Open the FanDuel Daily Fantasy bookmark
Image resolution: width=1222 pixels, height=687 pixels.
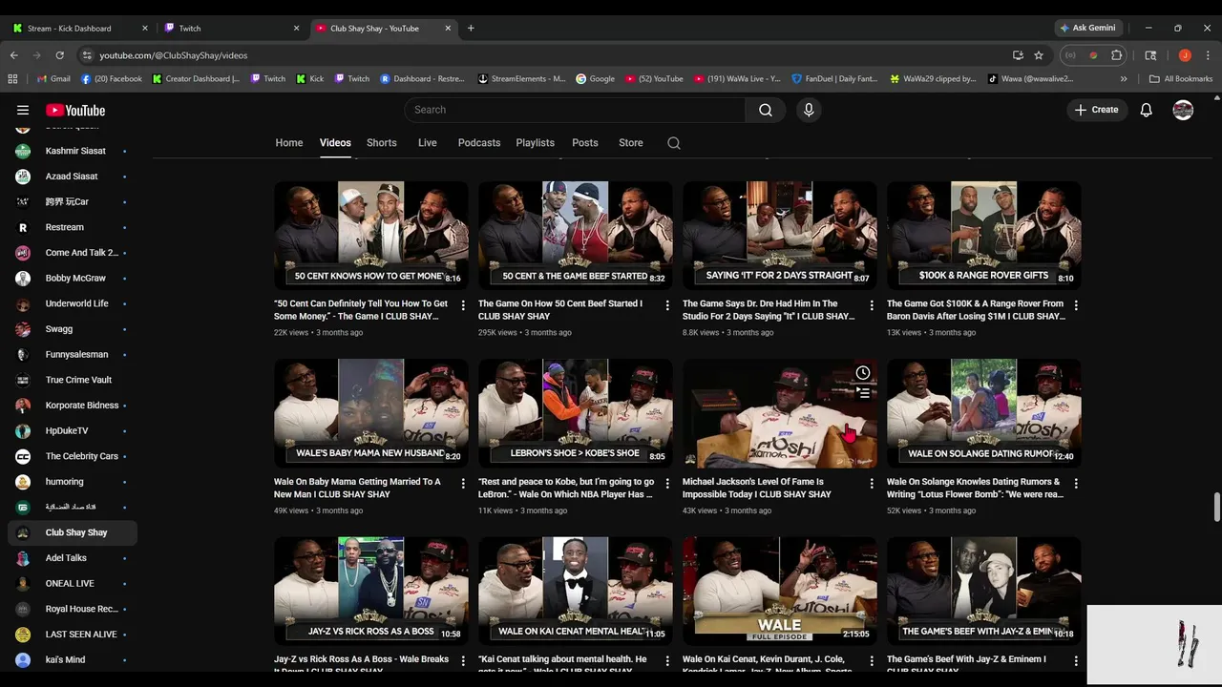834,79
